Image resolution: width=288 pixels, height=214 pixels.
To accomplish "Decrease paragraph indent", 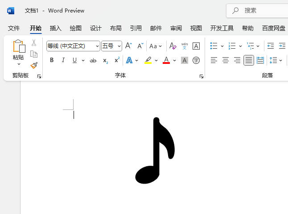I will (x=270, y=46).
